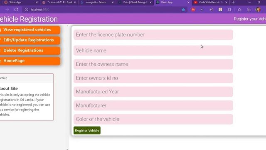Close the science G-11 pdf tab
266x150 pixels.
pyautogui.click(x=75, y=2)
